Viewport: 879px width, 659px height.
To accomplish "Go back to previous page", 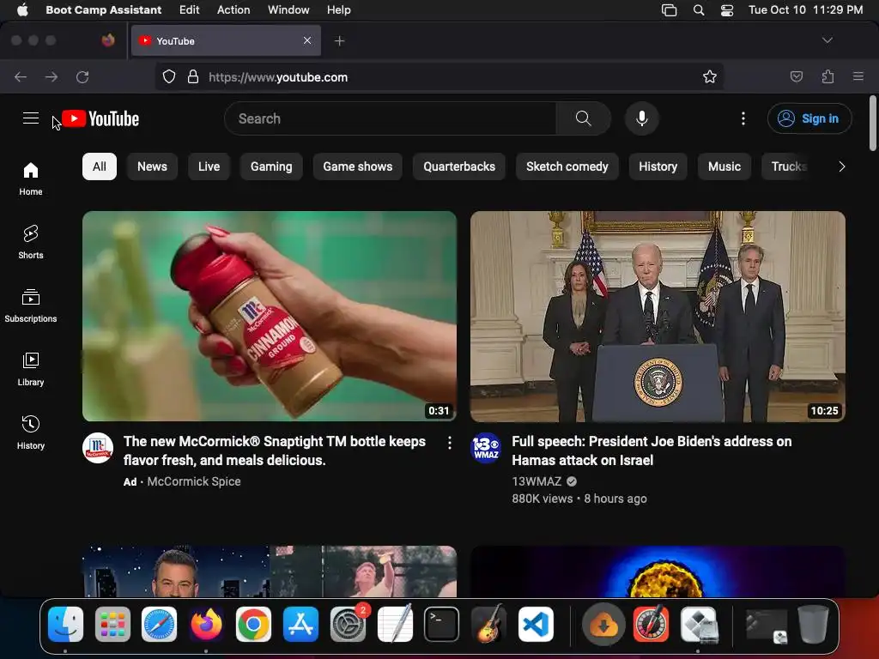I will pyautogui.click(x=21, y=76).
